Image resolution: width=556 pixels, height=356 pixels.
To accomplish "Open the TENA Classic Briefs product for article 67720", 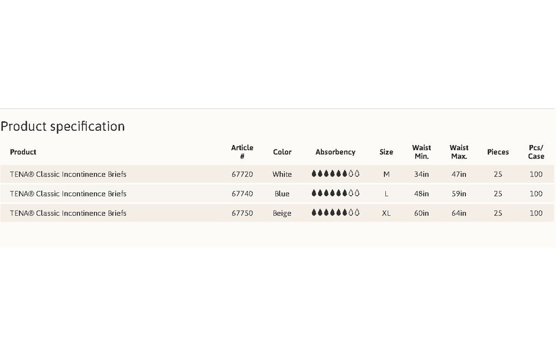I will point(68,174).
